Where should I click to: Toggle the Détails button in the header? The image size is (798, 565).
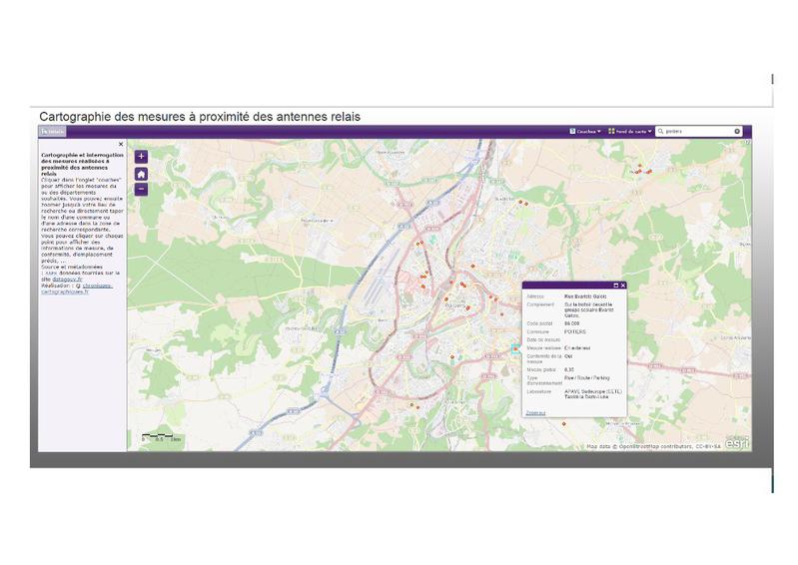52,132
